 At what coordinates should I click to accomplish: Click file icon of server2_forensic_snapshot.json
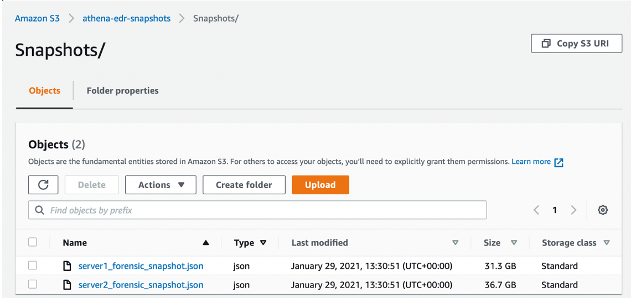pyautogui.click(x=68, y=285)
